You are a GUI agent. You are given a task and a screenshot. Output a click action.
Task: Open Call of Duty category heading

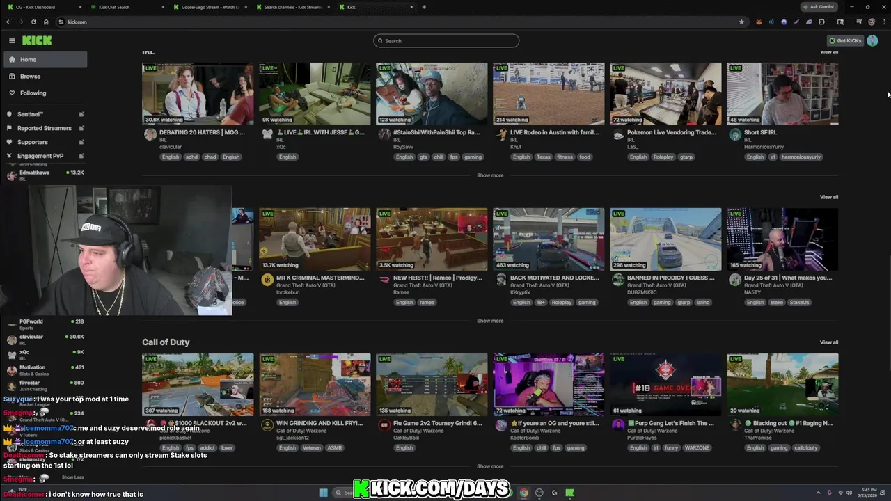[166, 342]
